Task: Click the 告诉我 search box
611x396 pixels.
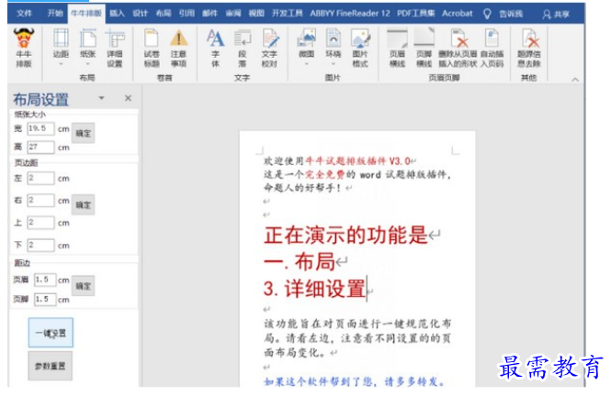Action: click(x=511, y=14)
